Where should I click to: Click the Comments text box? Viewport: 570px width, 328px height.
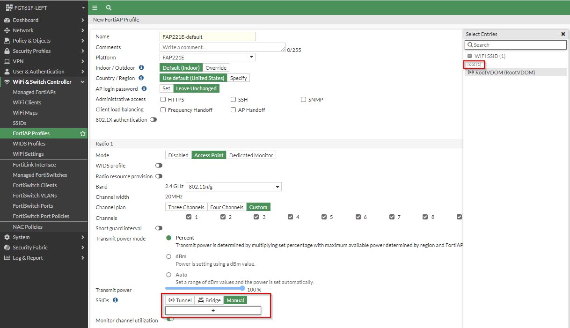[x=222, y=47]
